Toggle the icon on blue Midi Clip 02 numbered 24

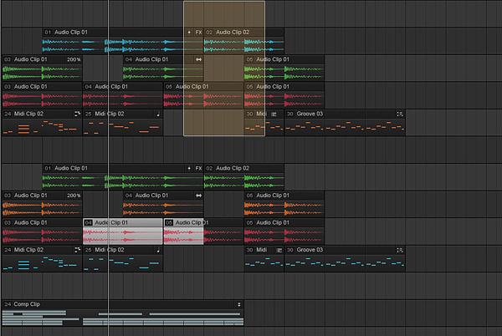(x=77, y=250)
